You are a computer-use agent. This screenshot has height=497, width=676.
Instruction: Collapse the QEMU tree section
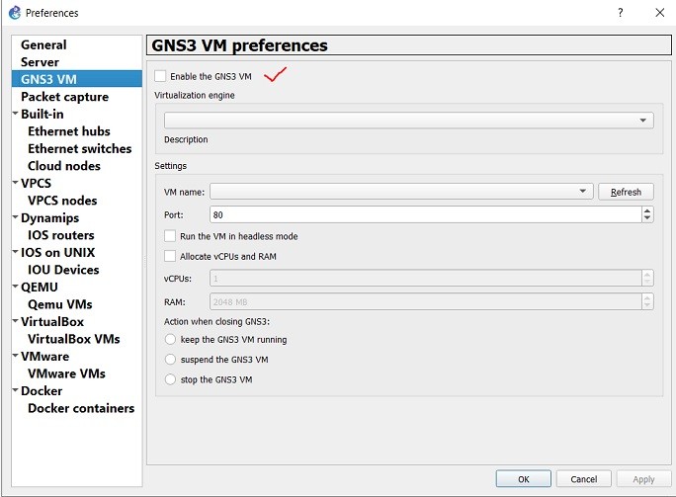click(16, 287)
